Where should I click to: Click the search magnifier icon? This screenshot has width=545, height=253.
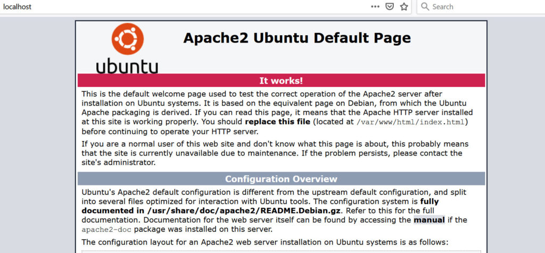pyautogui.click(x=425, y=6)
